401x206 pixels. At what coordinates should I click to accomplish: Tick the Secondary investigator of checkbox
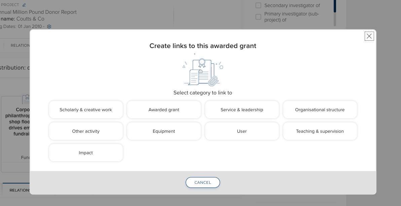coord(258,5)
